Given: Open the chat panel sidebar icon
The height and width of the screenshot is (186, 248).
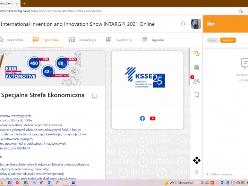Looking at the screenshot, I should click(197, 53).
